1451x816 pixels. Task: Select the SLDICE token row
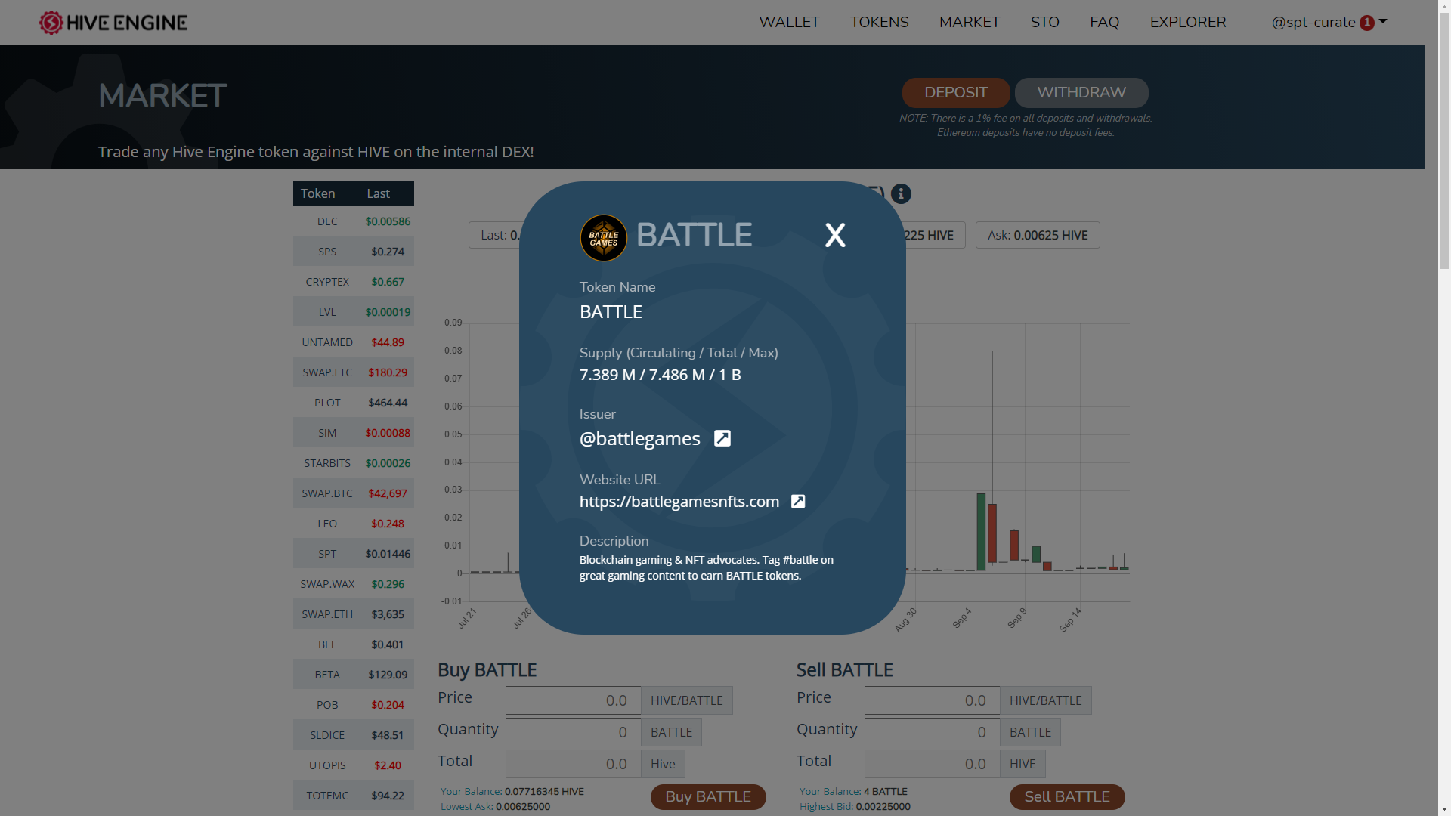[354, 735]
